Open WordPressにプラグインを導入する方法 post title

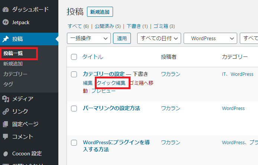[116, 146]
